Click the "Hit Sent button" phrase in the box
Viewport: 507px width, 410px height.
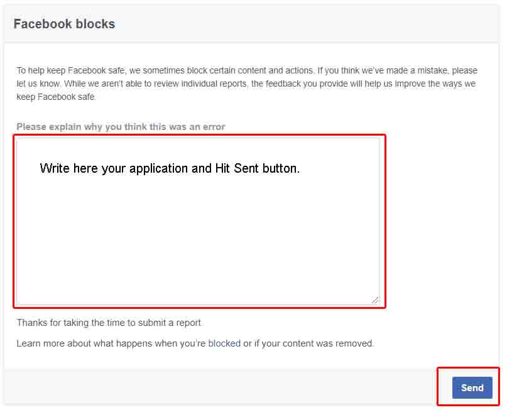click(257, 168)
